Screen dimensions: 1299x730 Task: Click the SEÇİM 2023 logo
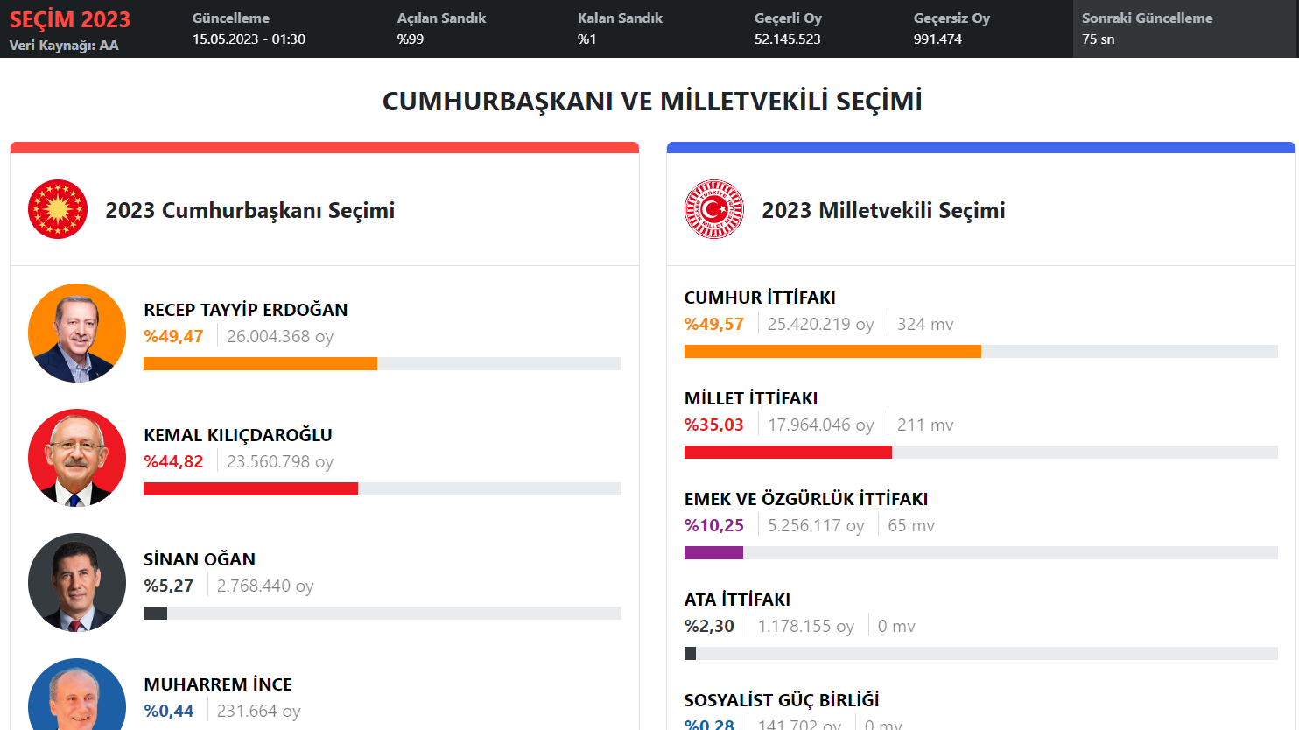[70, 19]
